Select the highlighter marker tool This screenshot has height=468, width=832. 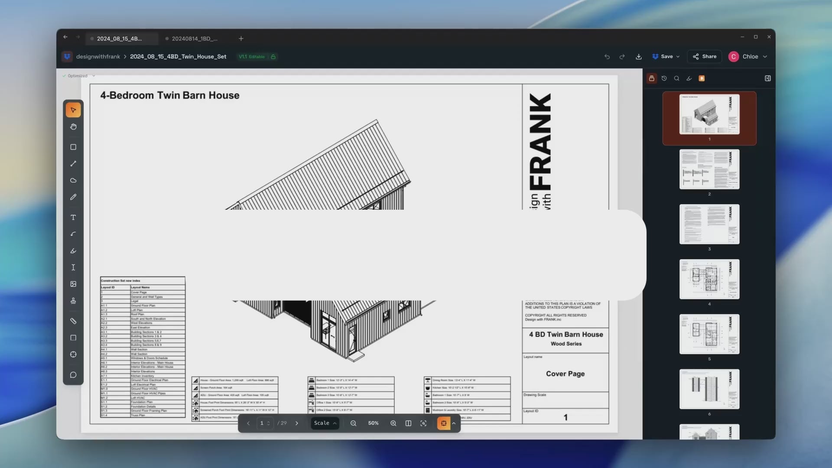[x=73, y=251]
